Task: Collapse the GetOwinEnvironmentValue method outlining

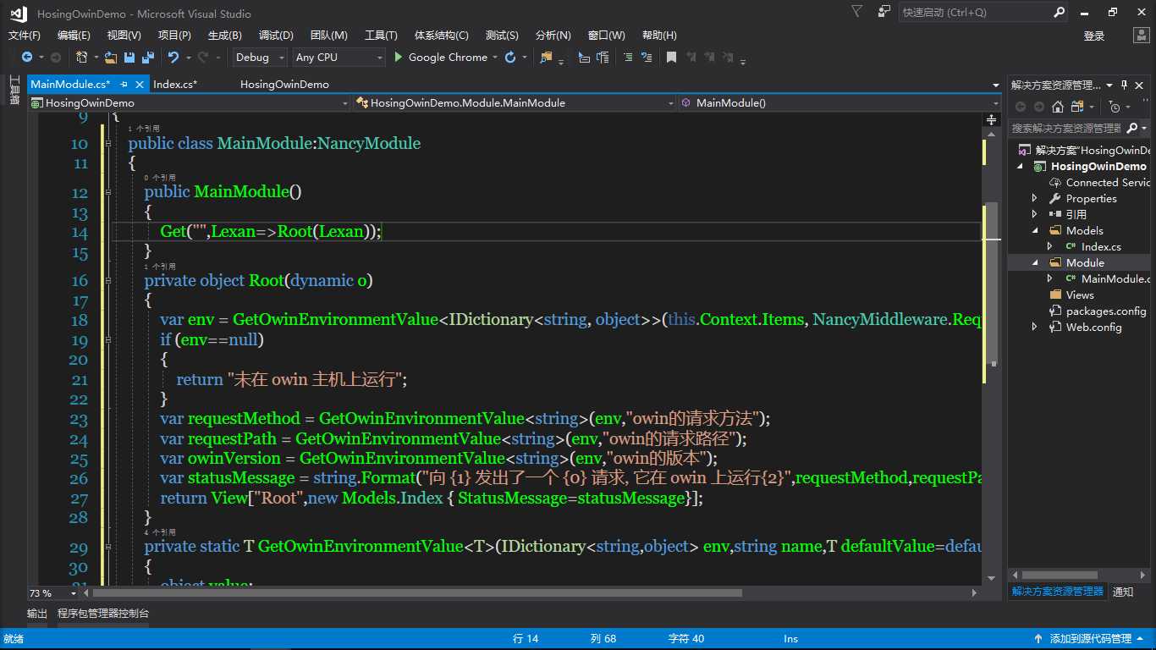Action: point(109,547)
